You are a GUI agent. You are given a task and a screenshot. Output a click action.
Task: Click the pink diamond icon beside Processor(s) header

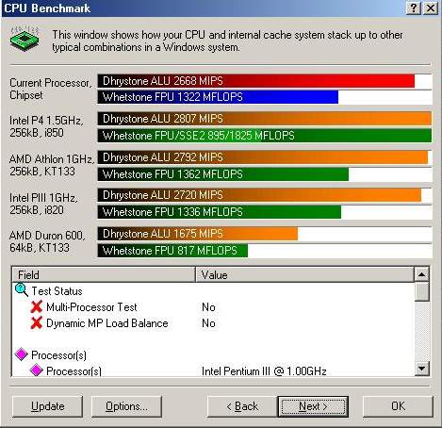22,354
